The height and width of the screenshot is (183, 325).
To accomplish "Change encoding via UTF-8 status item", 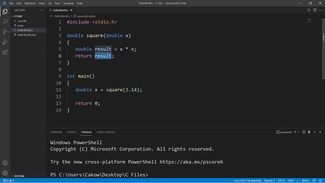I will coord(281,180).
